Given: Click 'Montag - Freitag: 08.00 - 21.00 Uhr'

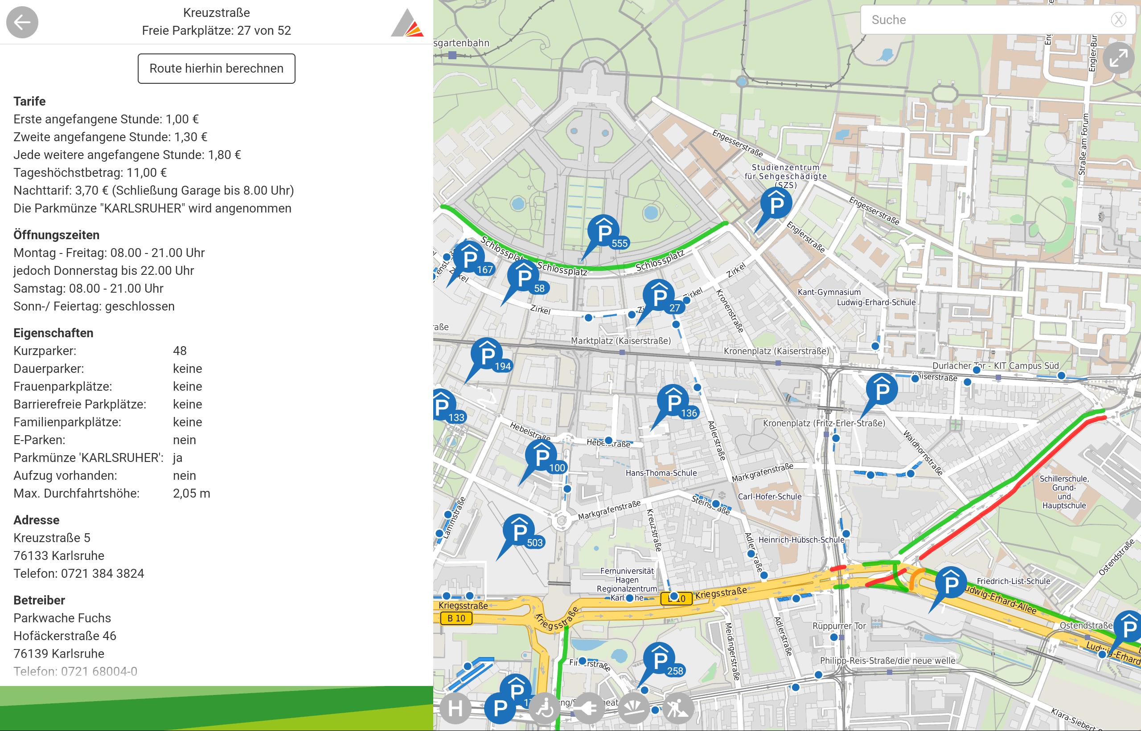Looking at the screenshot, I should click(x=109, y=253).
